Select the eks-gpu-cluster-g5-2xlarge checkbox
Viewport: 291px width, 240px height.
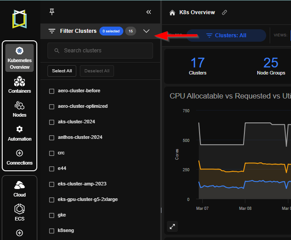click(x=51, y=200)
